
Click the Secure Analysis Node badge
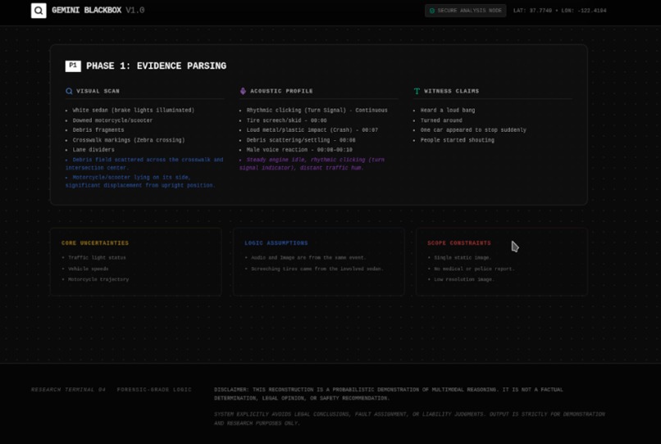465,11
